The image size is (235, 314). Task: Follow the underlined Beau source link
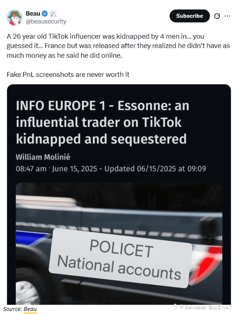pyautogui.click(x=30, y=309)
